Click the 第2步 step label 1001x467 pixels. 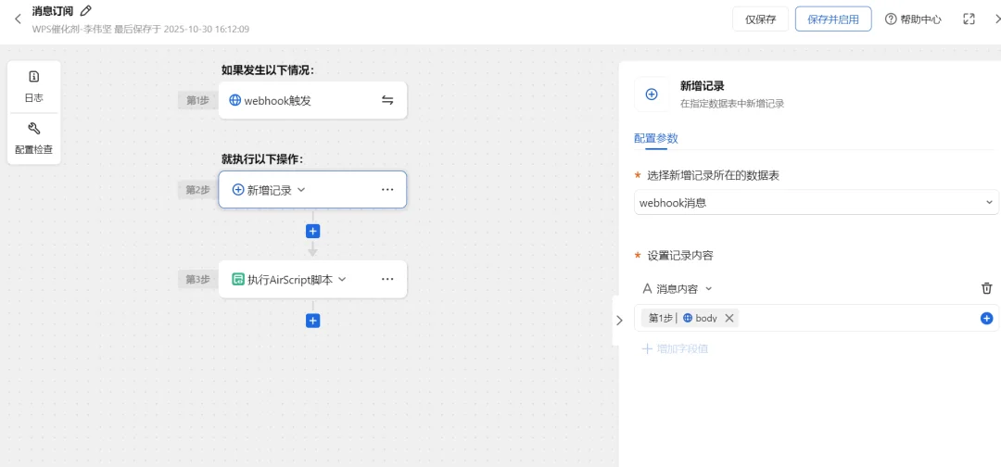[197, 189]
